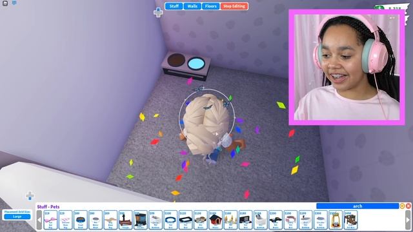Select the pink cat ear rug item
Image resolution: width=413 pixels, height=232 pixels.
[x=50, y=220]
